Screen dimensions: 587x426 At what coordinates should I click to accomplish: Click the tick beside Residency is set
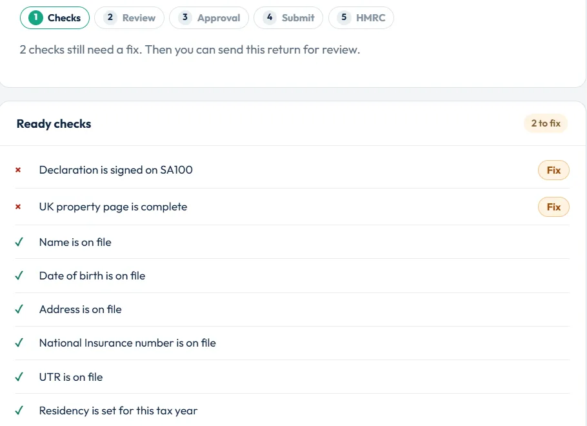tap(19, 411)
